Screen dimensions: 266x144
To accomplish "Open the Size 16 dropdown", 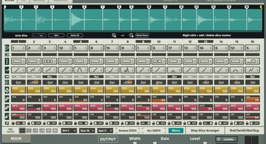I will tap(87, 131).
